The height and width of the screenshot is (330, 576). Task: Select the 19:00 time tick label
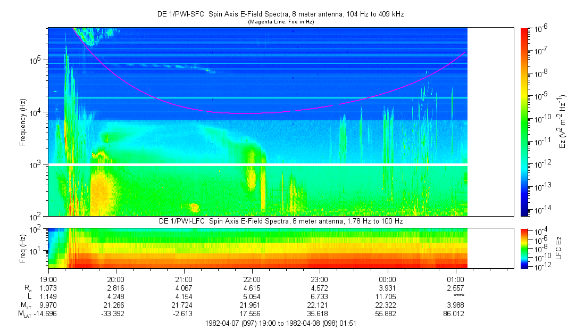pyautogui.click(x=48, y=279)
